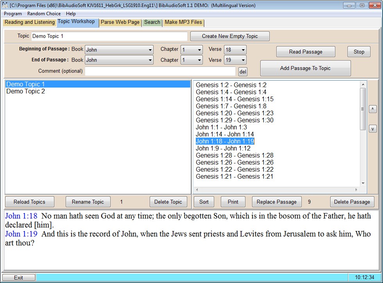This screenshot has width=383, height=283.
Task: Open the Random Choice menu
Action: click(x=44, y=14)
